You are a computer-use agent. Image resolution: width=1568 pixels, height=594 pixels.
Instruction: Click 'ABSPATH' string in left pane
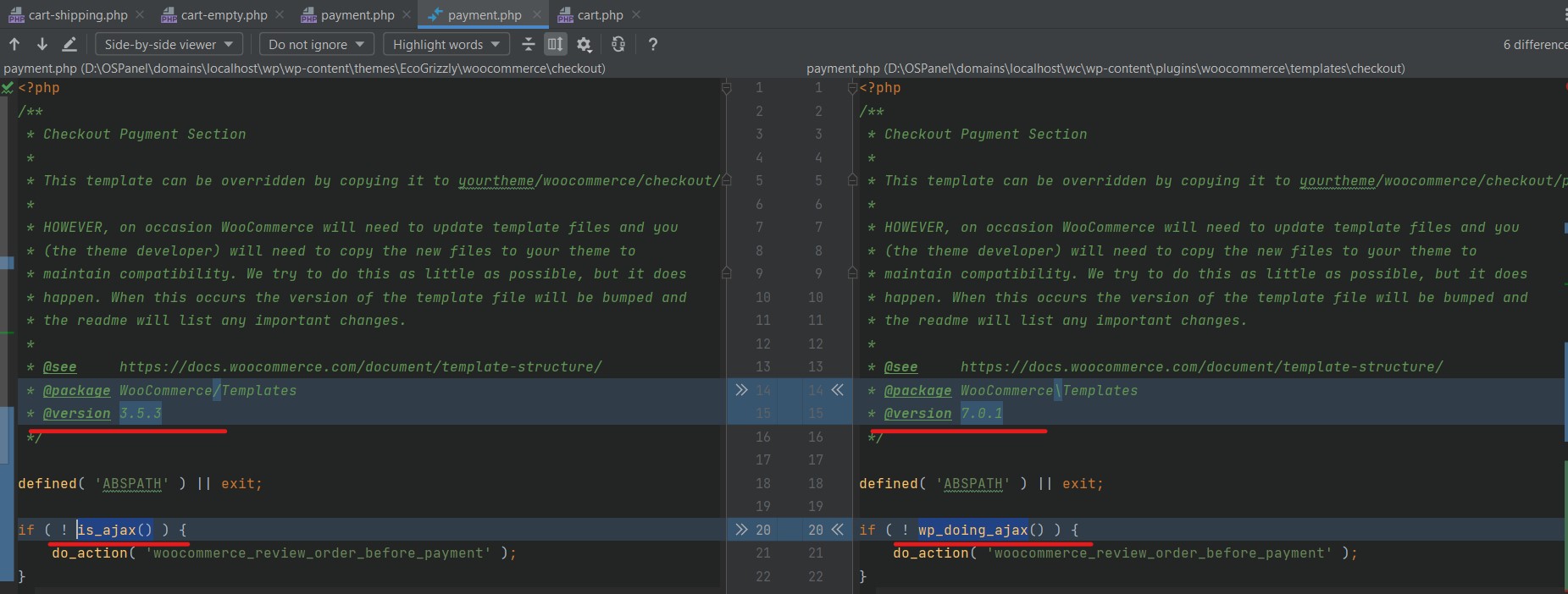[132, 483]
